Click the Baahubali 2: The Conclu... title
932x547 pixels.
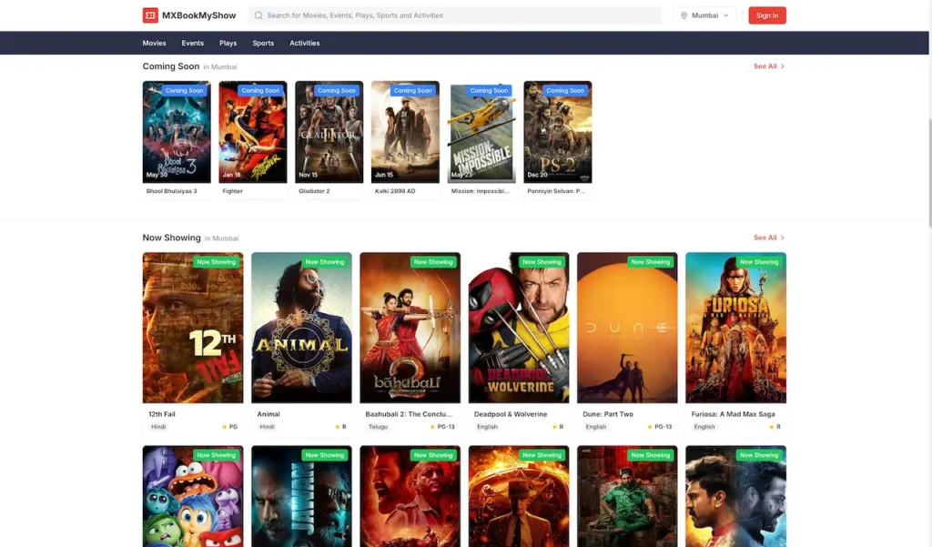(x=409, y=414)
